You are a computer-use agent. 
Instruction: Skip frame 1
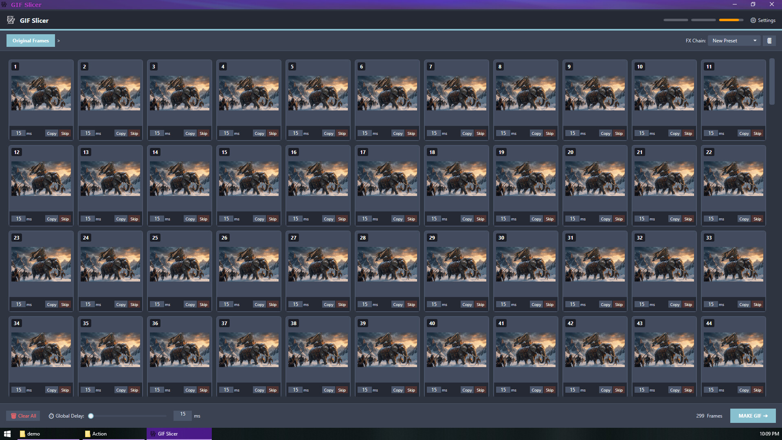tap(65, 134)
